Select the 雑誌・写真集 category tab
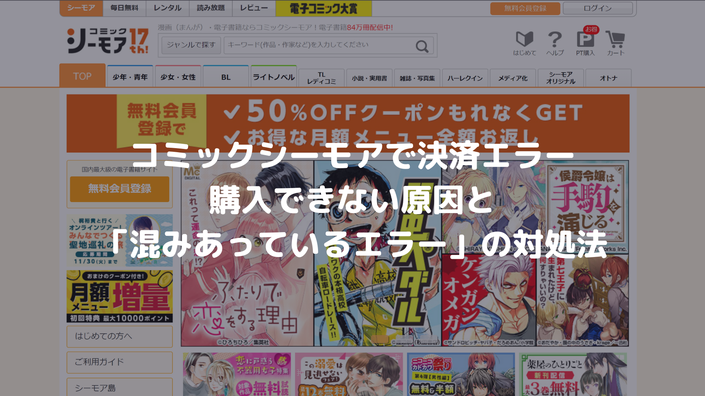The height and width of the screenshot is (396, 705). point(417,78)
